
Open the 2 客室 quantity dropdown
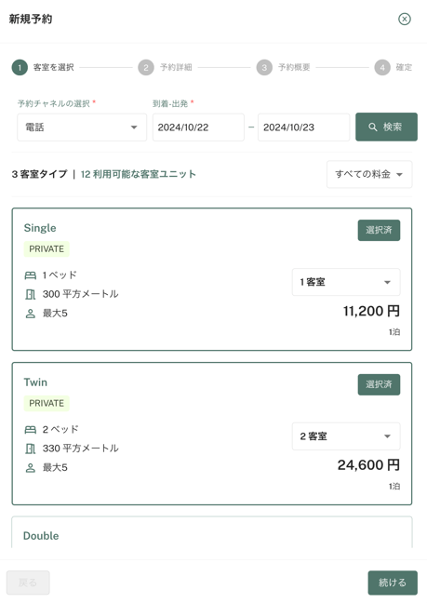346,436
